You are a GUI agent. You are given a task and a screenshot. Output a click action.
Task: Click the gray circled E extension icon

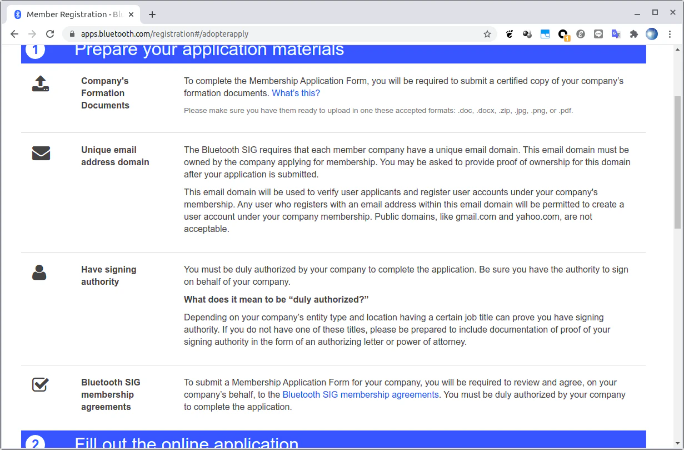[x=581, y=34]
